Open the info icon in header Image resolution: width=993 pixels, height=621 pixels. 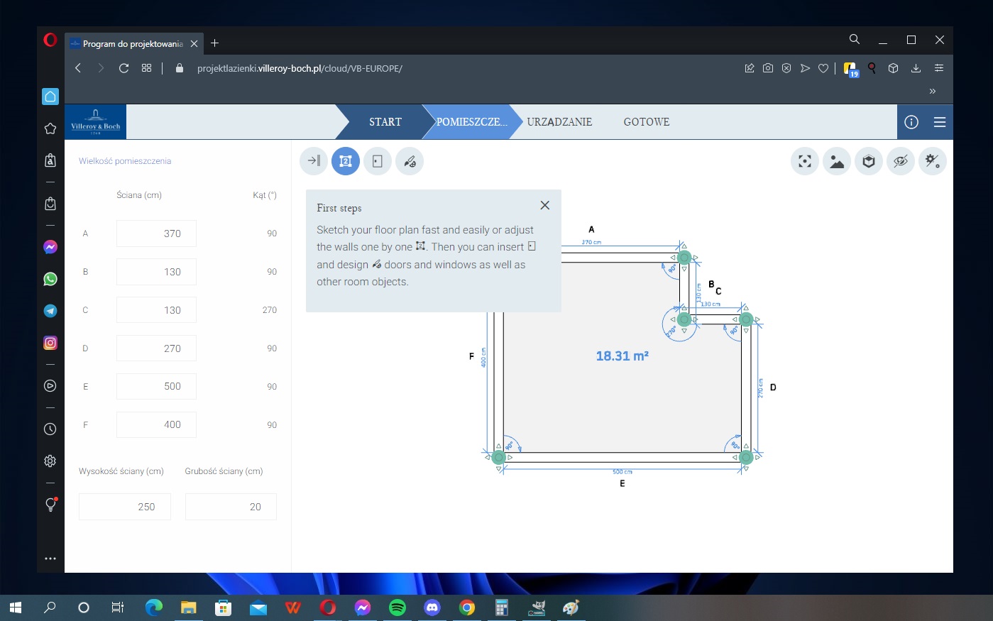(911, 122)
